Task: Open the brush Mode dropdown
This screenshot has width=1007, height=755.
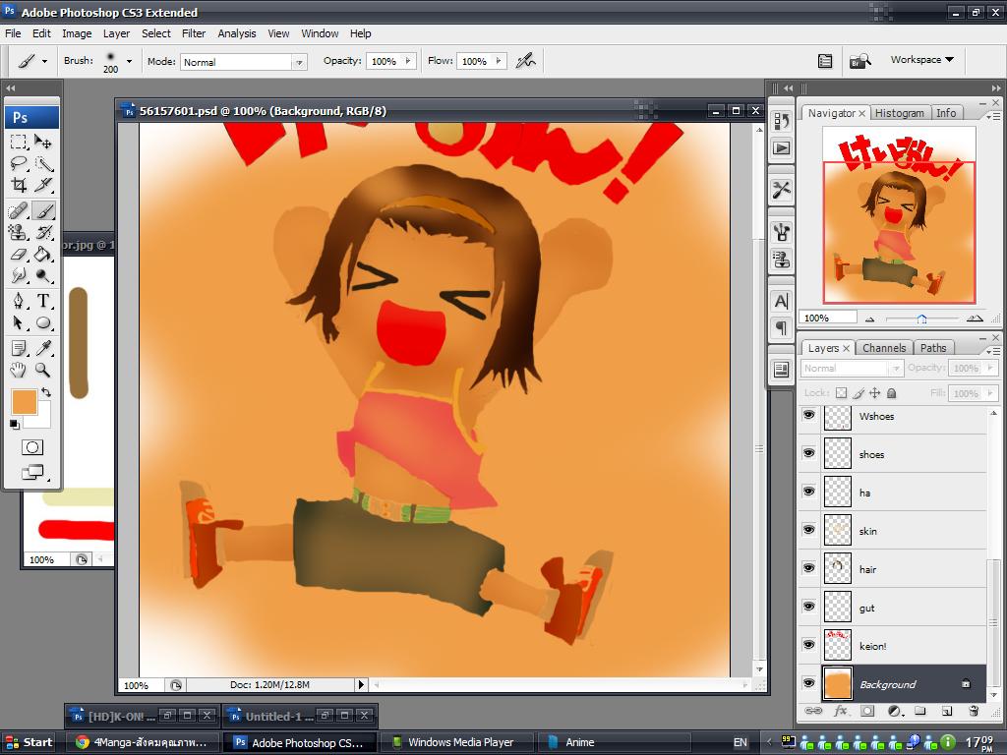Action: coord(298,62)
